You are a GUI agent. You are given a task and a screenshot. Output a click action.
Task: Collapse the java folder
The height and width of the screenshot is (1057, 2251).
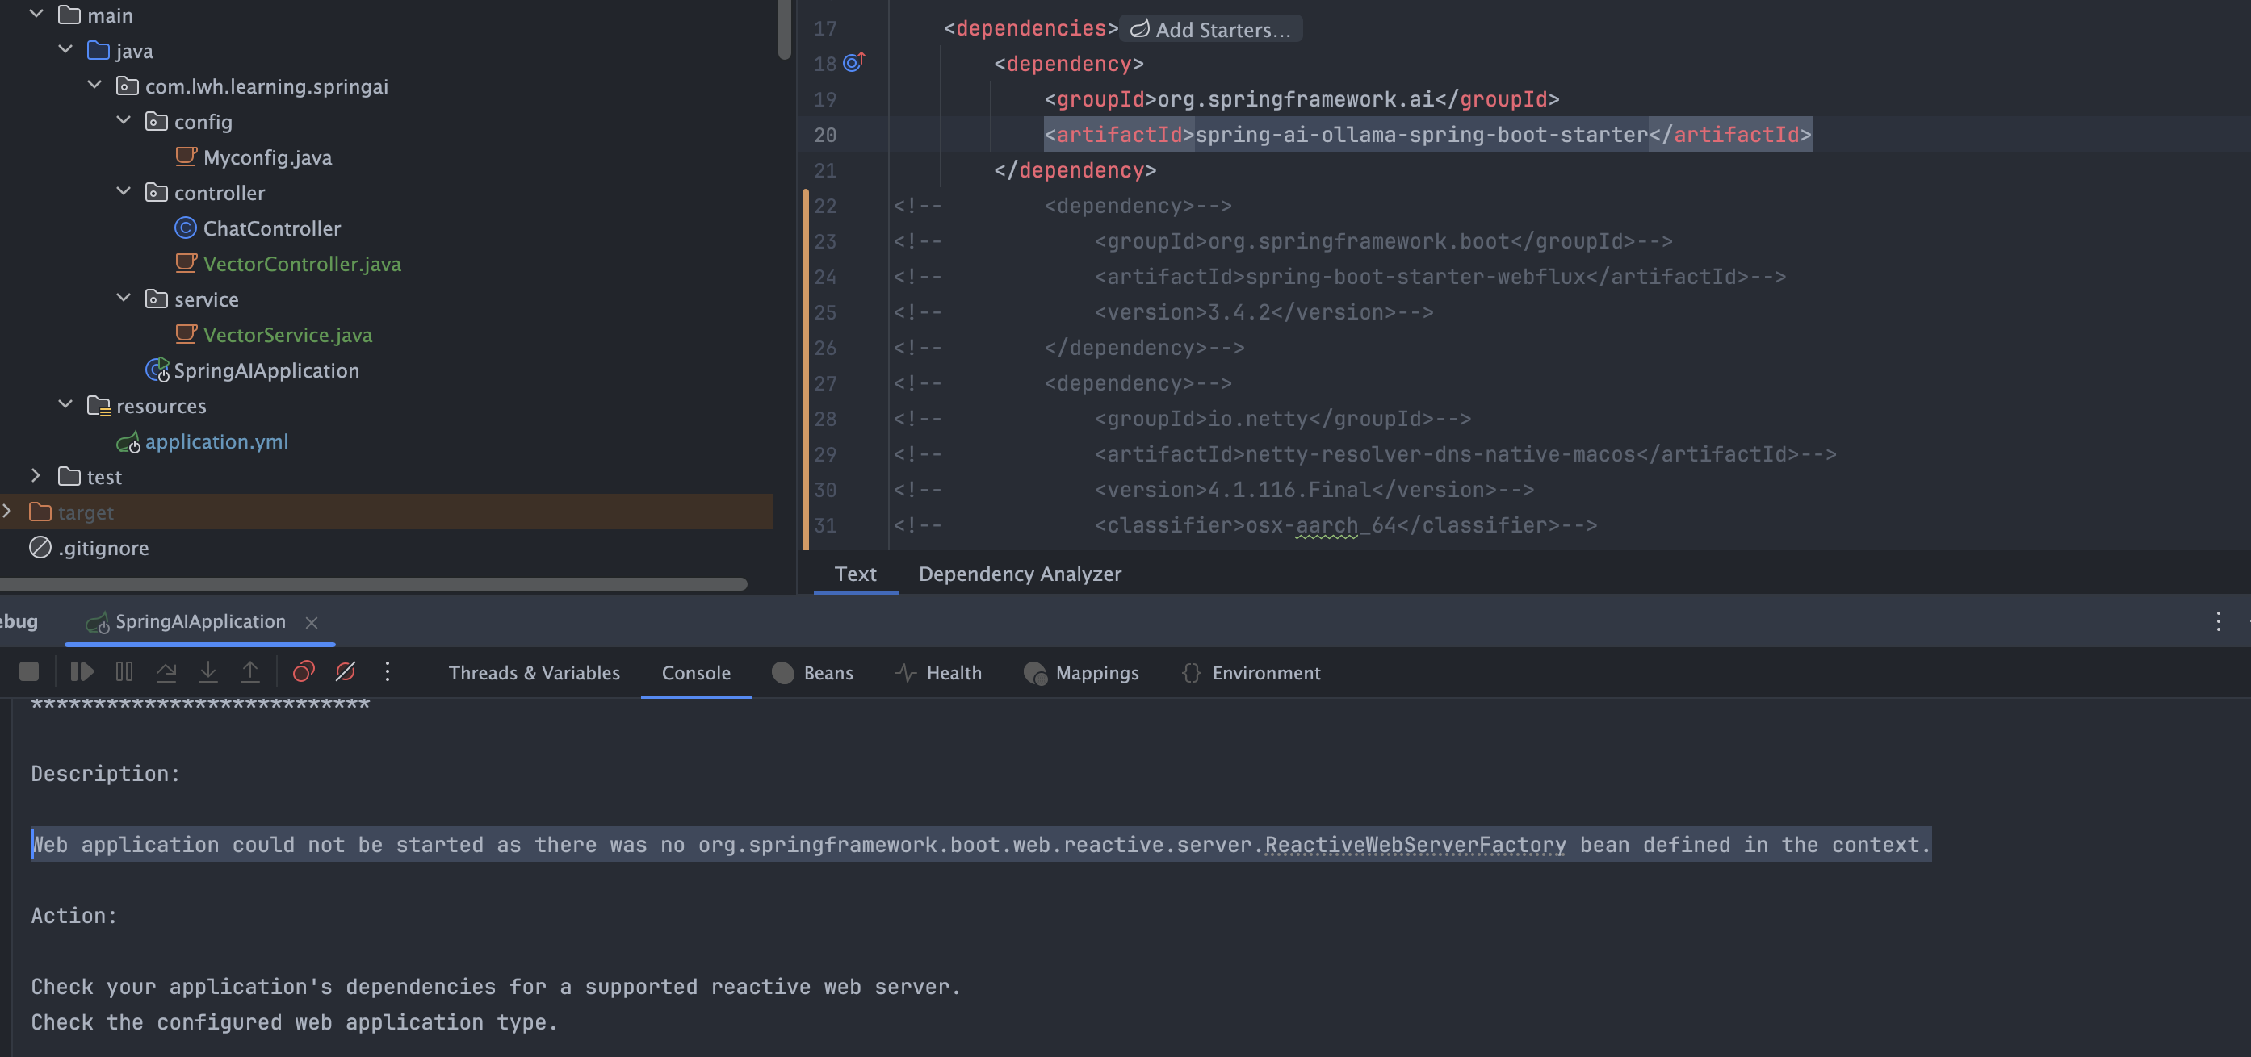pos(65,50)
